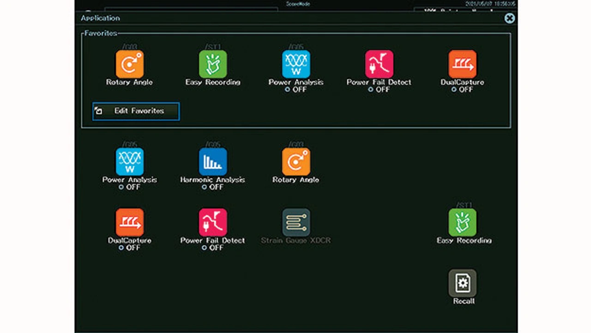The image size is (591, 333).
Task: Click the Harmonic Analysis icon
Action: pyautogui.click(x=213, y=162)
